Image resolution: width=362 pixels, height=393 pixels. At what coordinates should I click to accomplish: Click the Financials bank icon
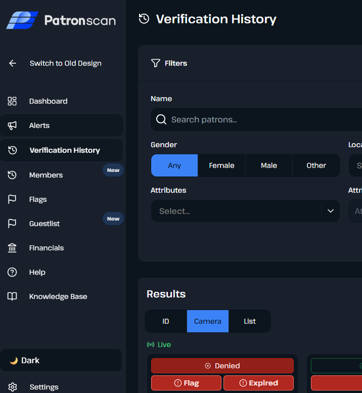[12, 248]
